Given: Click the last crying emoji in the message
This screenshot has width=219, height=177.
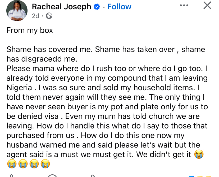Looking at the screenshot, I should 45,163.
